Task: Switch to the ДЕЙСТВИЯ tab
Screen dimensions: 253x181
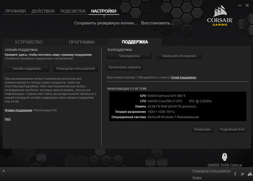Action: [43, 11]
